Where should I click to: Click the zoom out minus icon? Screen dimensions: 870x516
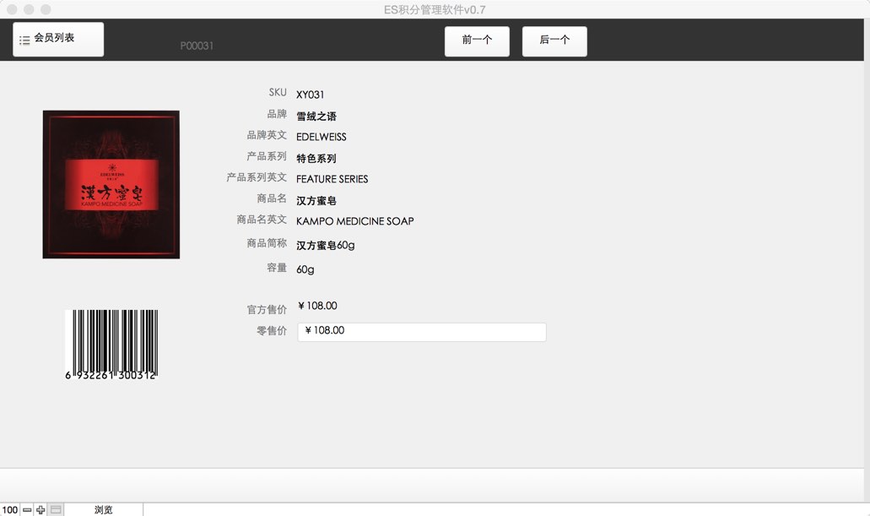point(27,509)
